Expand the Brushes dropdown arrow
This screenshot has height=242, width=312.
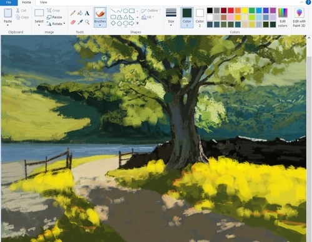[x=100, y=25]
